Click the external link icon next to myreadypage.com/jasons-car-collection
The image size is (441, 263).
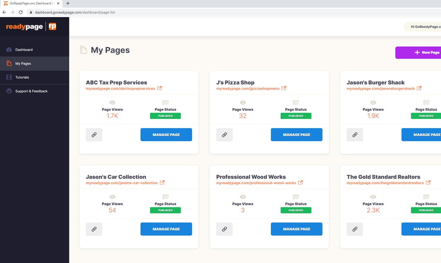coord(162,182)
